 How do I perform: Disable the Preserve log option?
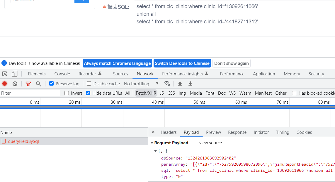coord(51,84)
